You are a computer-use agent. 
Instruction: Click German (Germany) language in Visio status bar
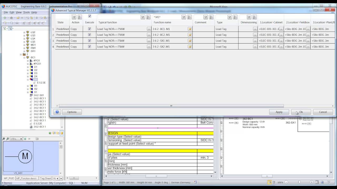pyautogui.click(x=181, y=182)
